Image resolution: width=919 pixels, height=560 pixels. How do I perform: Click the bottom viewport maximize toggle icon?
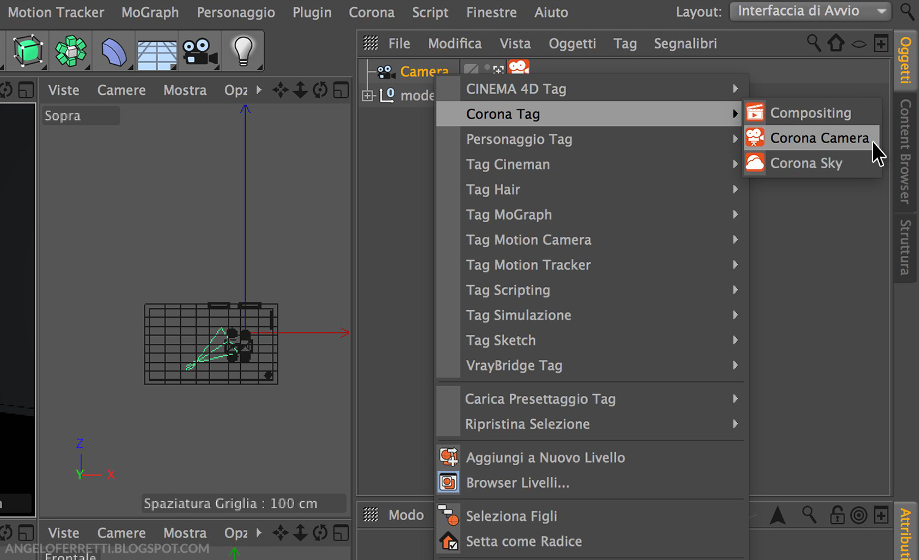pyautogui.click(x=341, y=533)
